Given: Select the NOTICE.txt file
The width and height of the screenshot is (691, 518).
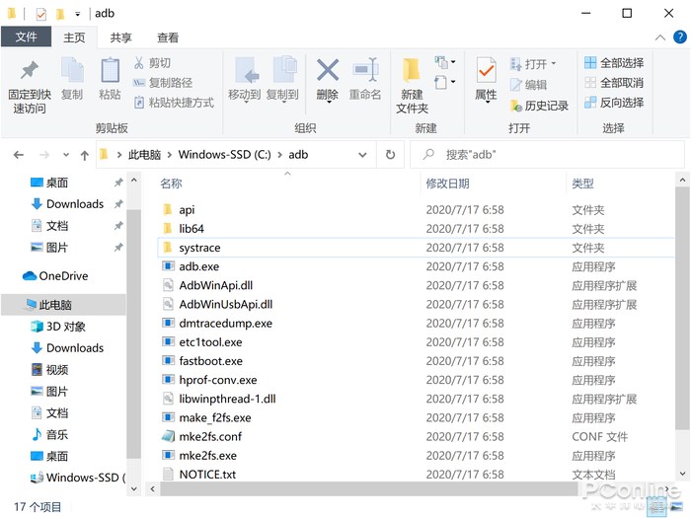Looking at the screenshot, I should point(416,475).
